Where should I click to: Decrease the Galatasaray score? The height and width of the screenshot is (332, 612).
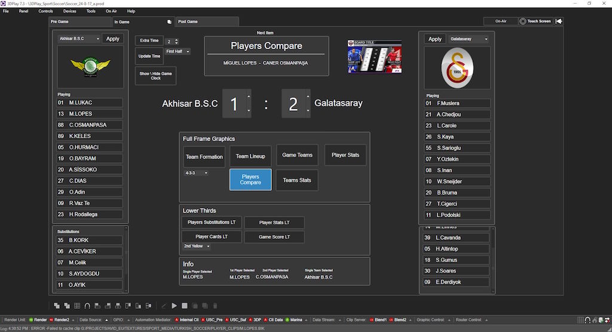pos(308,111)
